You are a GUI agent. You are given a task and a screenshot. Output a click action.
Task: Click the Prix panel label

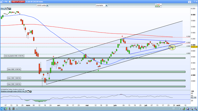point(2,9)
